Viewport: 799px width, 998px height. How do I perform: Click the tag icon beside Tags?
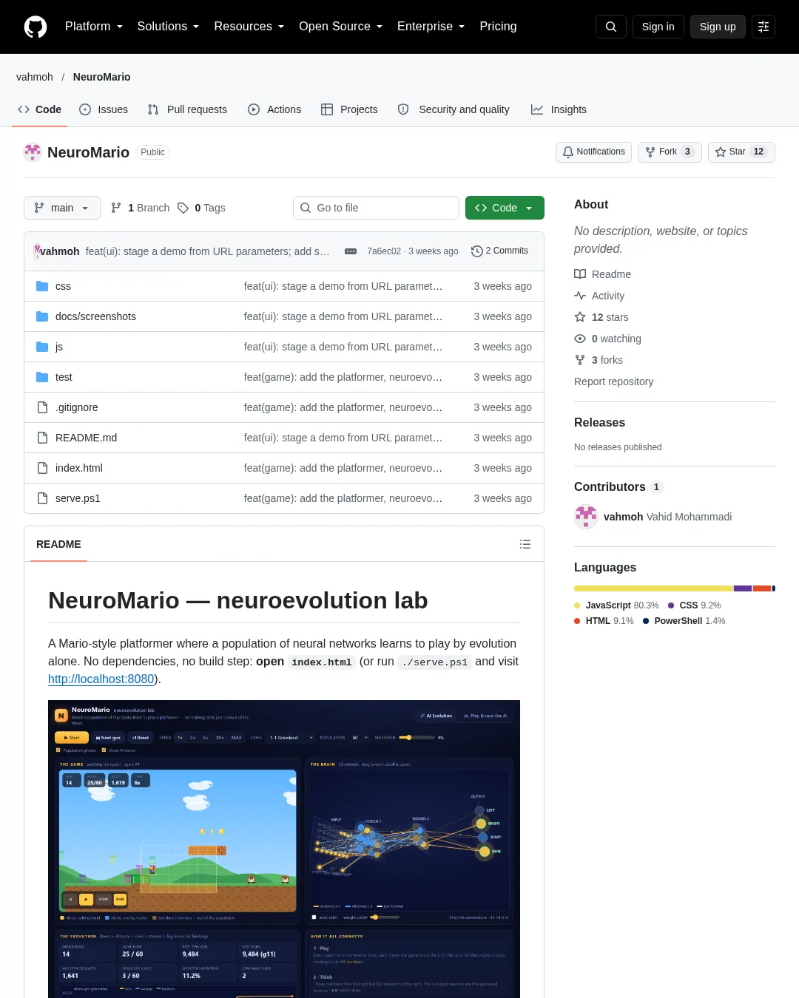pyautogui.click(x=183, y=208)
